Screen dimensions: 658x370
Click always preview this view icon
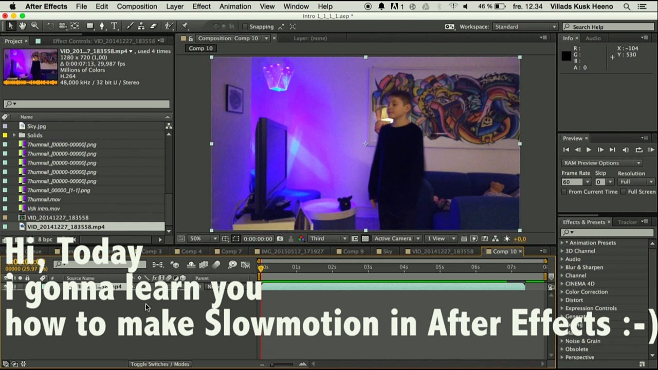tap(181, 238)
